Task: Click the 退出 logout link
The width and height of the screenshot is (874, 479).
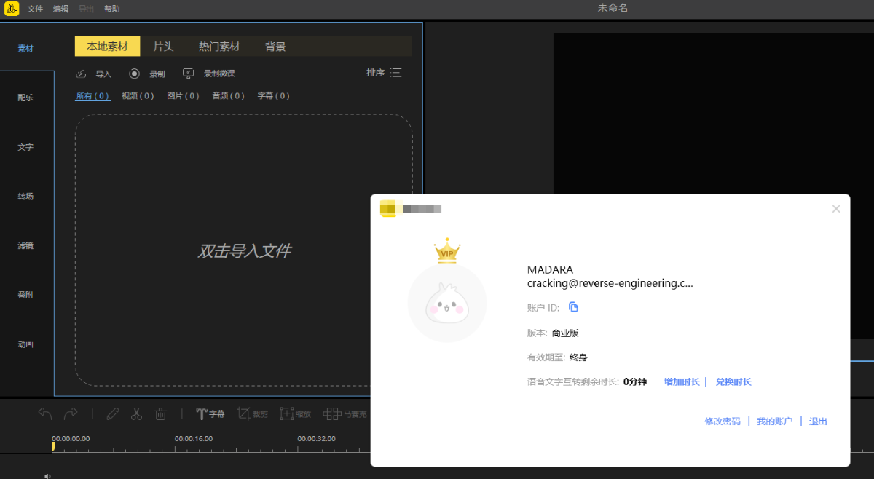Action: pos(818,421)
